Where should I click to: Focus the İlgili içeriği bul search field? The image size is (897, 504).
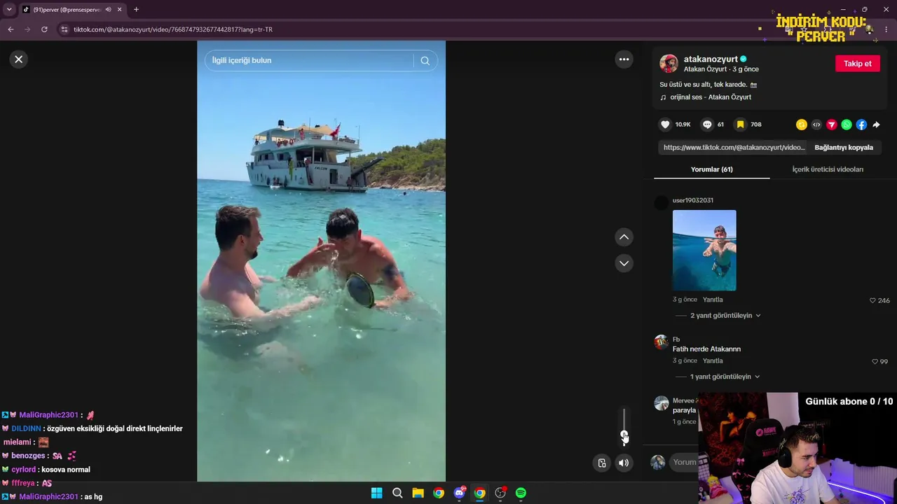(308, 60)
